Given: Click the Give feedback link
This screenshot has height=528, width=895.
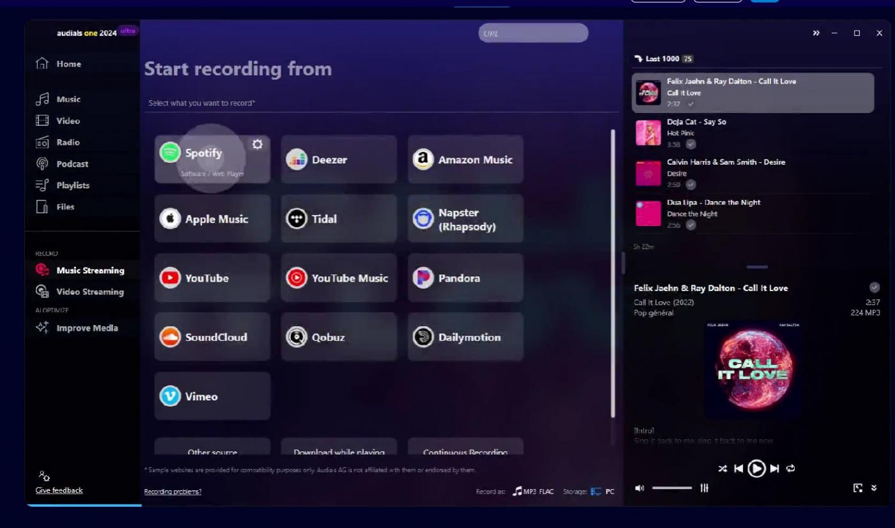Looking at the screenshot, I should (59, 490).
